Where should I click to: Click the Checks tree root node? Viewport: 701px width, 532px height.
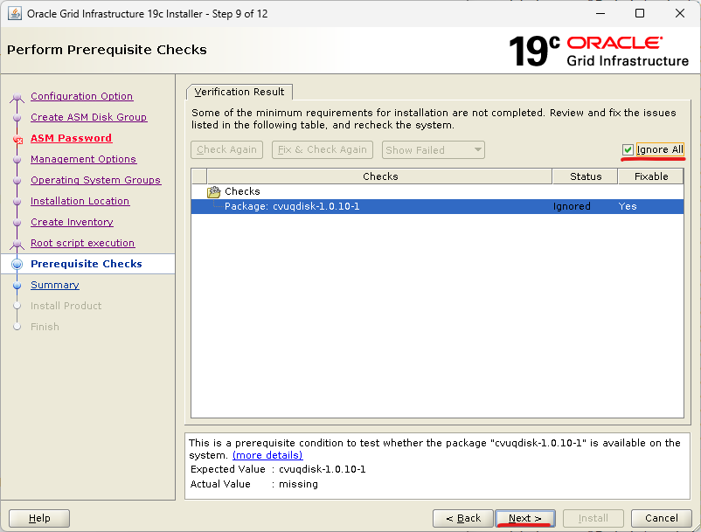coord(242,191)
